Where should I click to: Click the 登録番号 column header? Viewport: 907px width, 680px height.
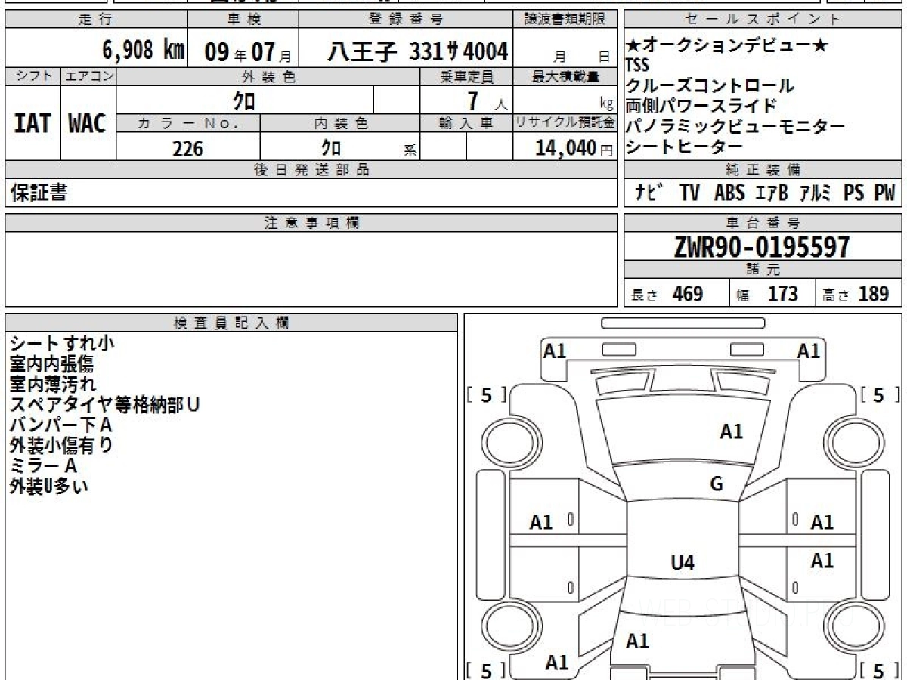click(x=407, y=20)
